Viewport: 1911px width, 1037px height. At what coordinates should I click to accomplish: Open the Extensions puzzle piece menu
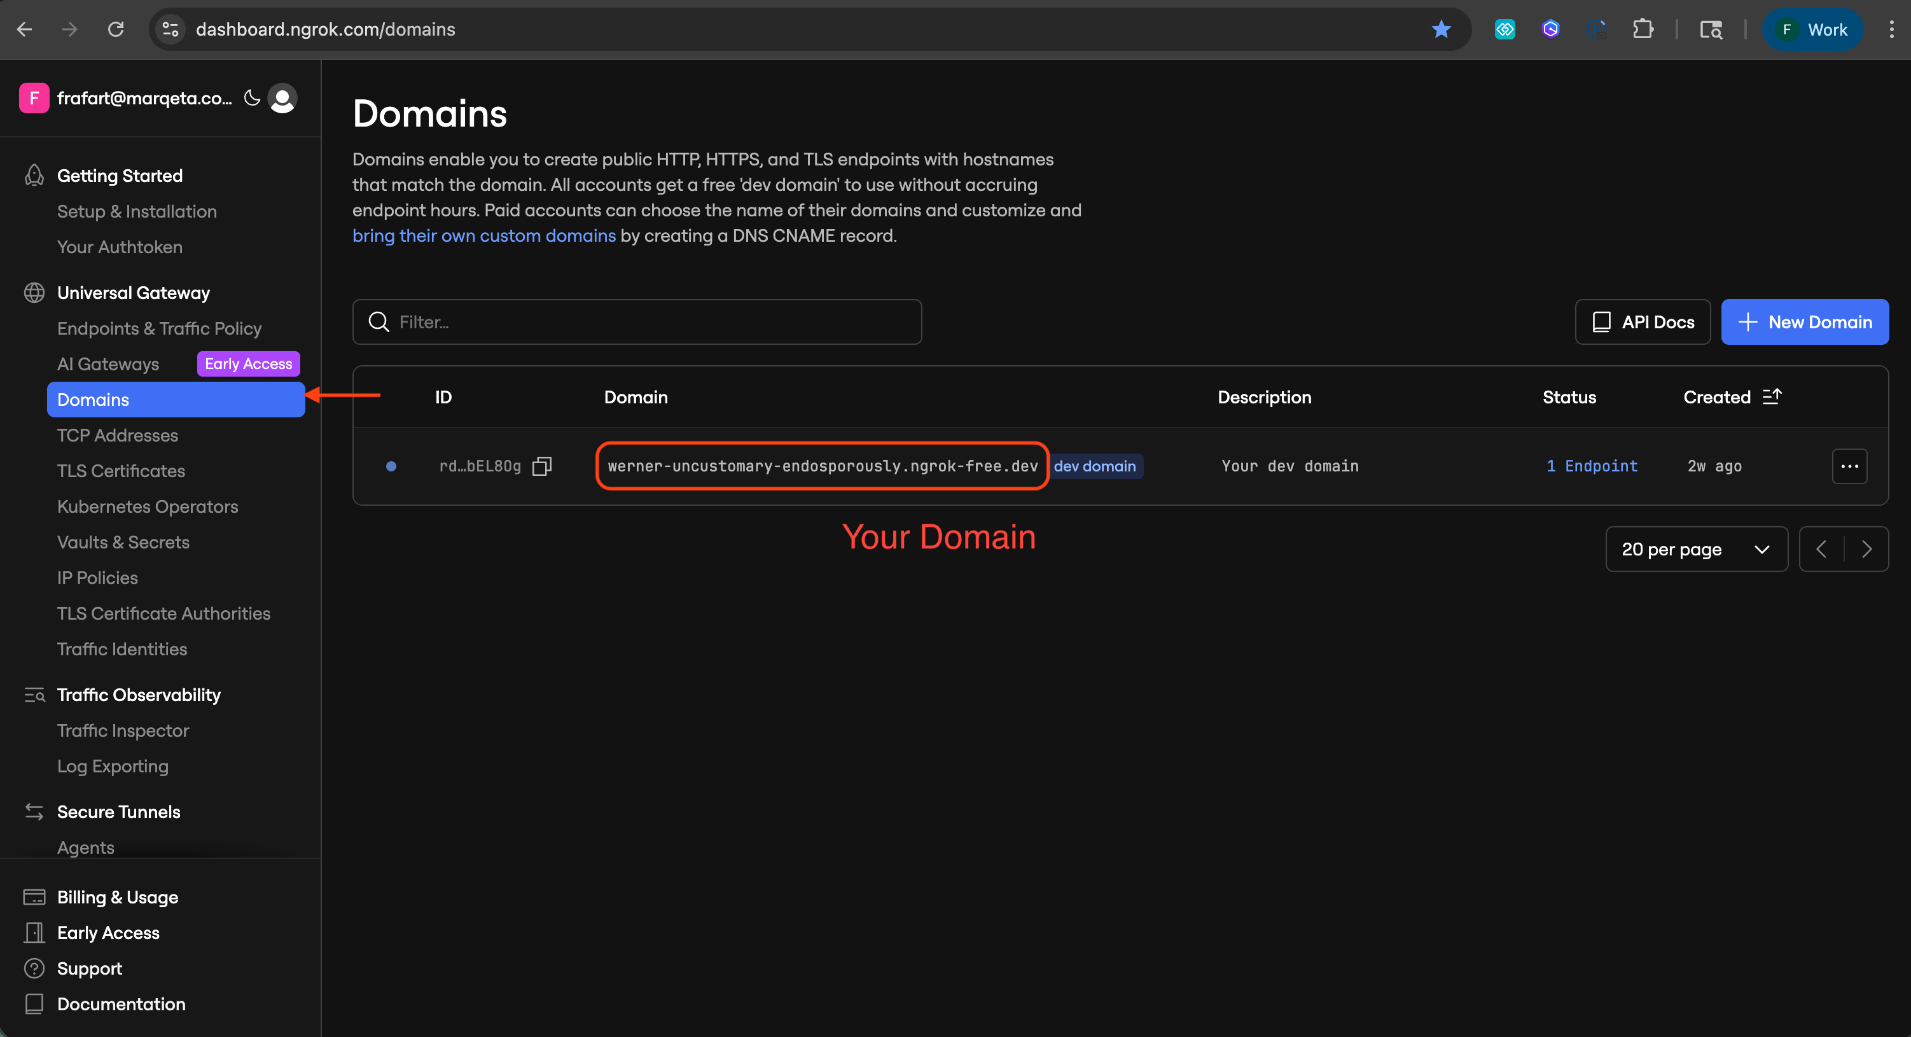click(x=1643, y=30)
